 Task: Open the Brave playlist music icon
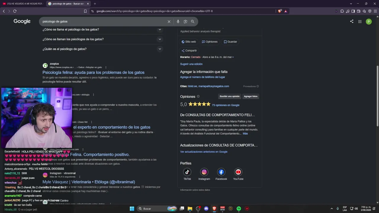click(x=348, y=11)
